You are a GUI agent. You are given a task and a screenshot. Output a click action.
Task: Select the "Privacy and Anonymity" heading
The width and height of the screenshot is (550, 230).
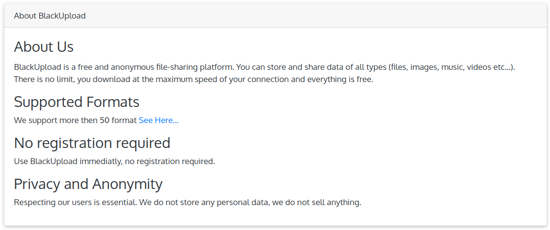(88, 184)
